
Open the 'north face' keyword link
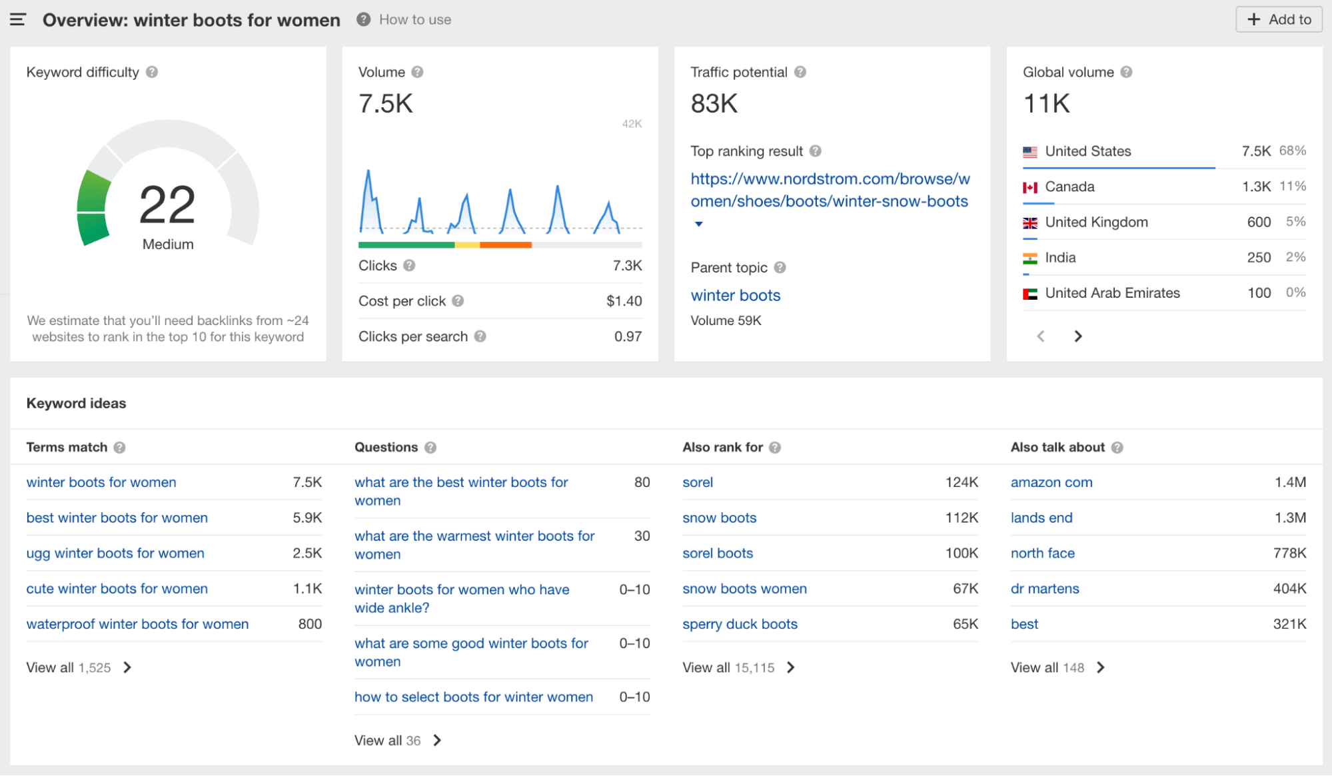click(x=1043, y=553)
